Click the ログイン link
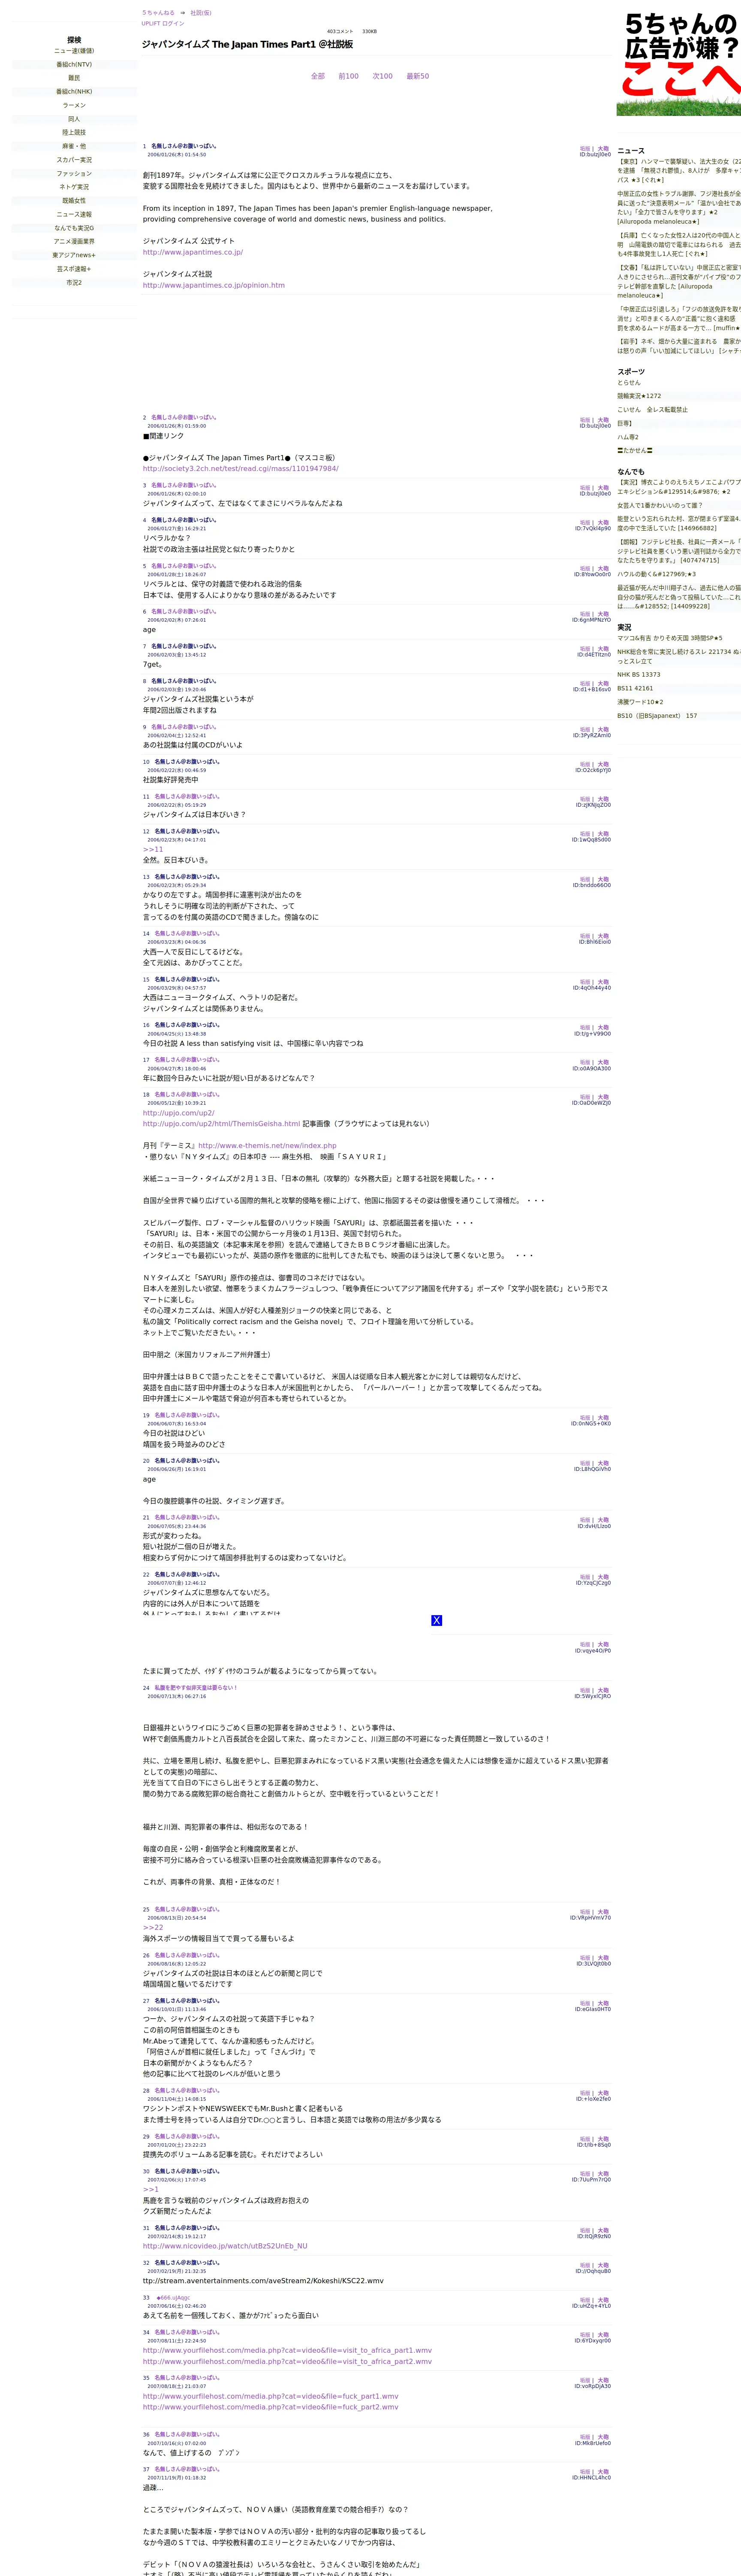The image size is (741, 2576). tap(173, 23)
